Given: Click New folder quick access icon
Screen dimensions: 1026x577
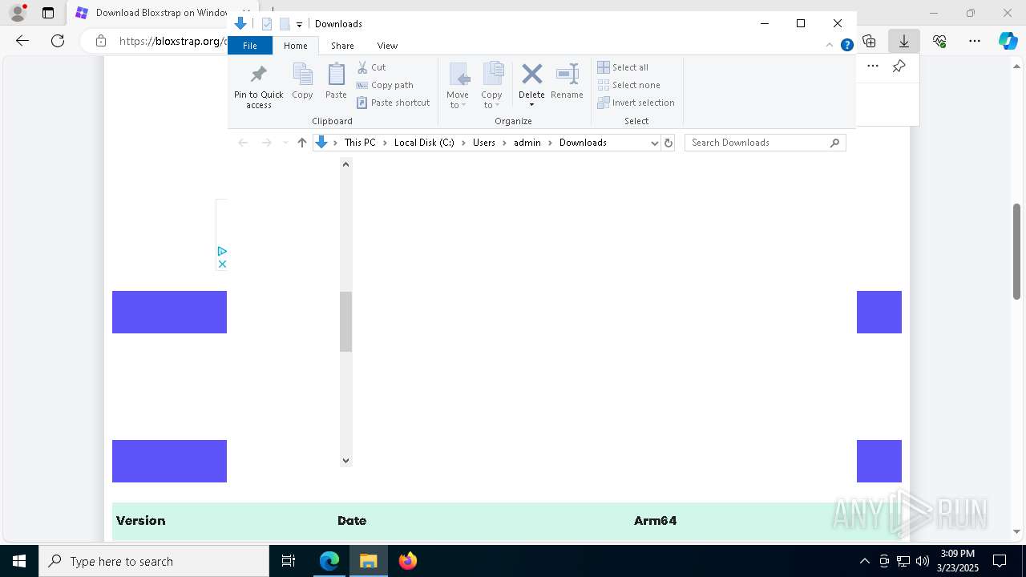Looking at the screenshot, I should click(x=285, y=24).
